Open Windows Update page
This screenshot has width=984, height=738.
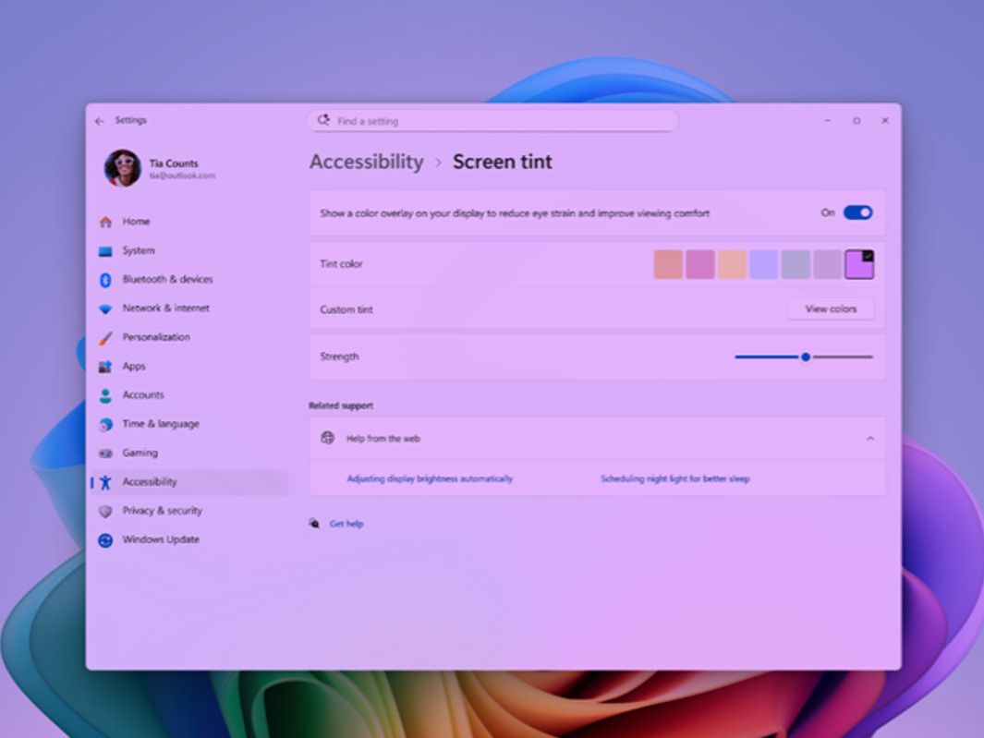pos(188,539)
